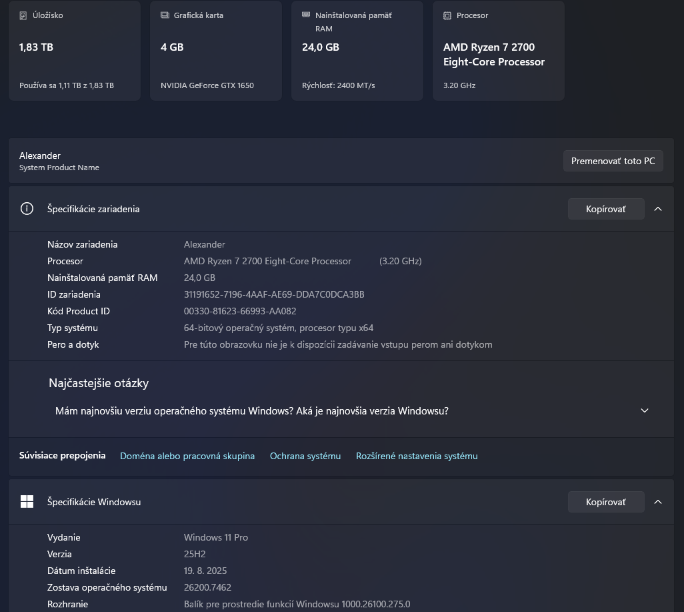
Task: Click the Úložisko storage icon
Action: (x=24, y=15)
